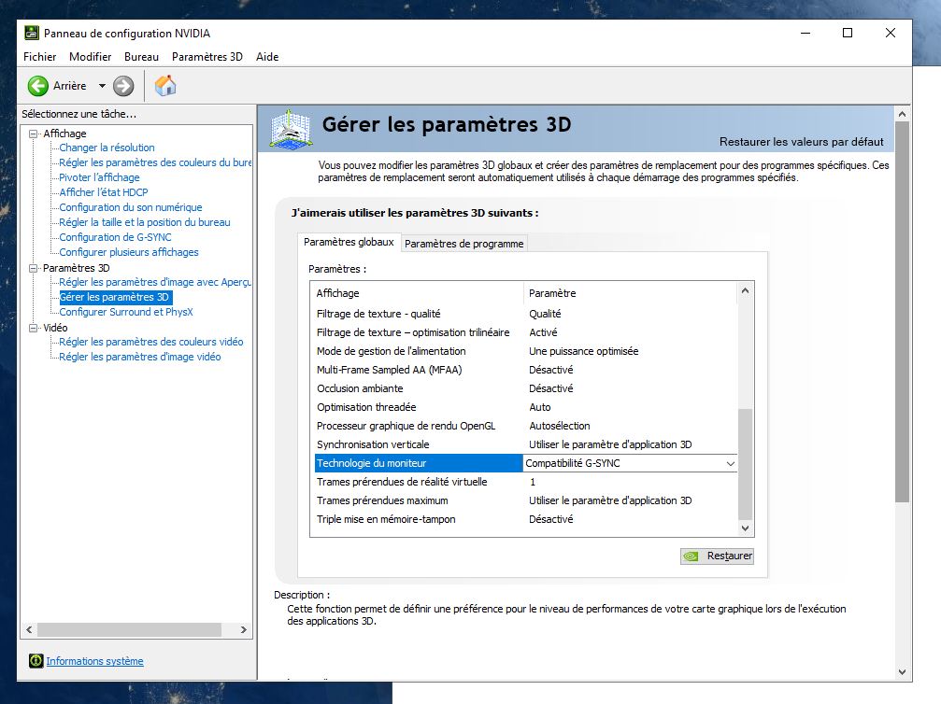941x704 pixels.
Task: Minimize the NVIDIA control panel window
Action: (806, 33)
